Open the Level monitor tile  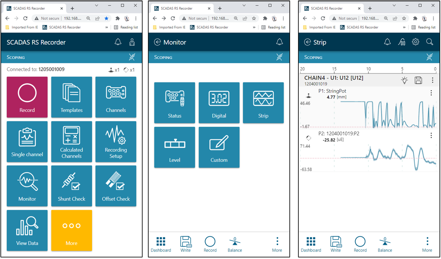(x=175, y=147)
